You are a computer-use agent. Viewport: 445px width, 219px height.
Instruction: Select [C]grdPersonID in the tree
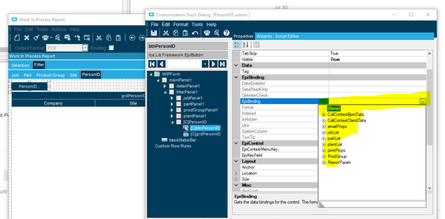[x=205, y=134]
